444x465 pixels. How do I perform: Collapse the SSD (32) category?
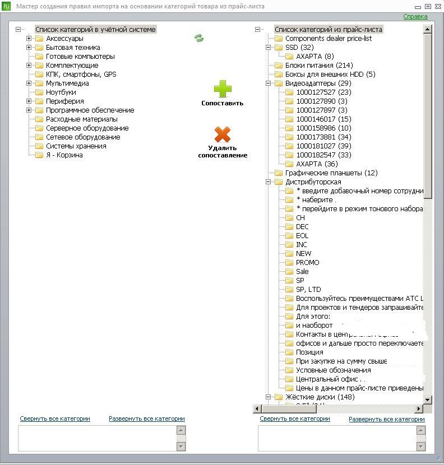coord(269,48)
